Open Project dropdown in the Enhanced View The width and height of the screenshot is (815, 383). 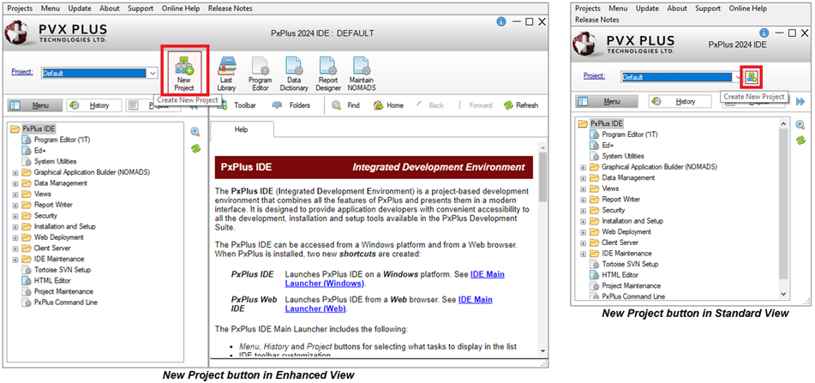pyautogui.click(x=153, y=74)
